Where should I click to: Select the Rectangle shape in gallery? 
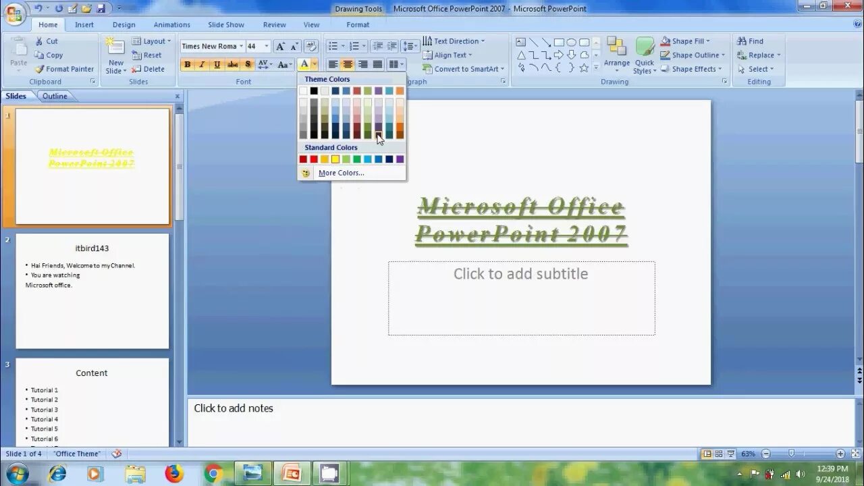coord(559,42)
